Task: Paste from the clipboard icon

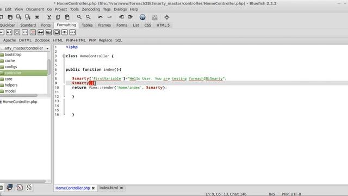Action: (67, 17)
